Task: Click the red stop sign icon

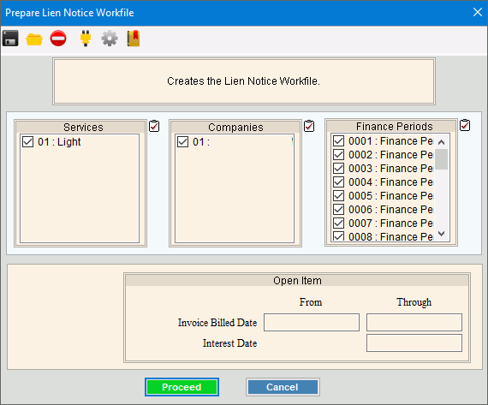Action: [58, 39]
